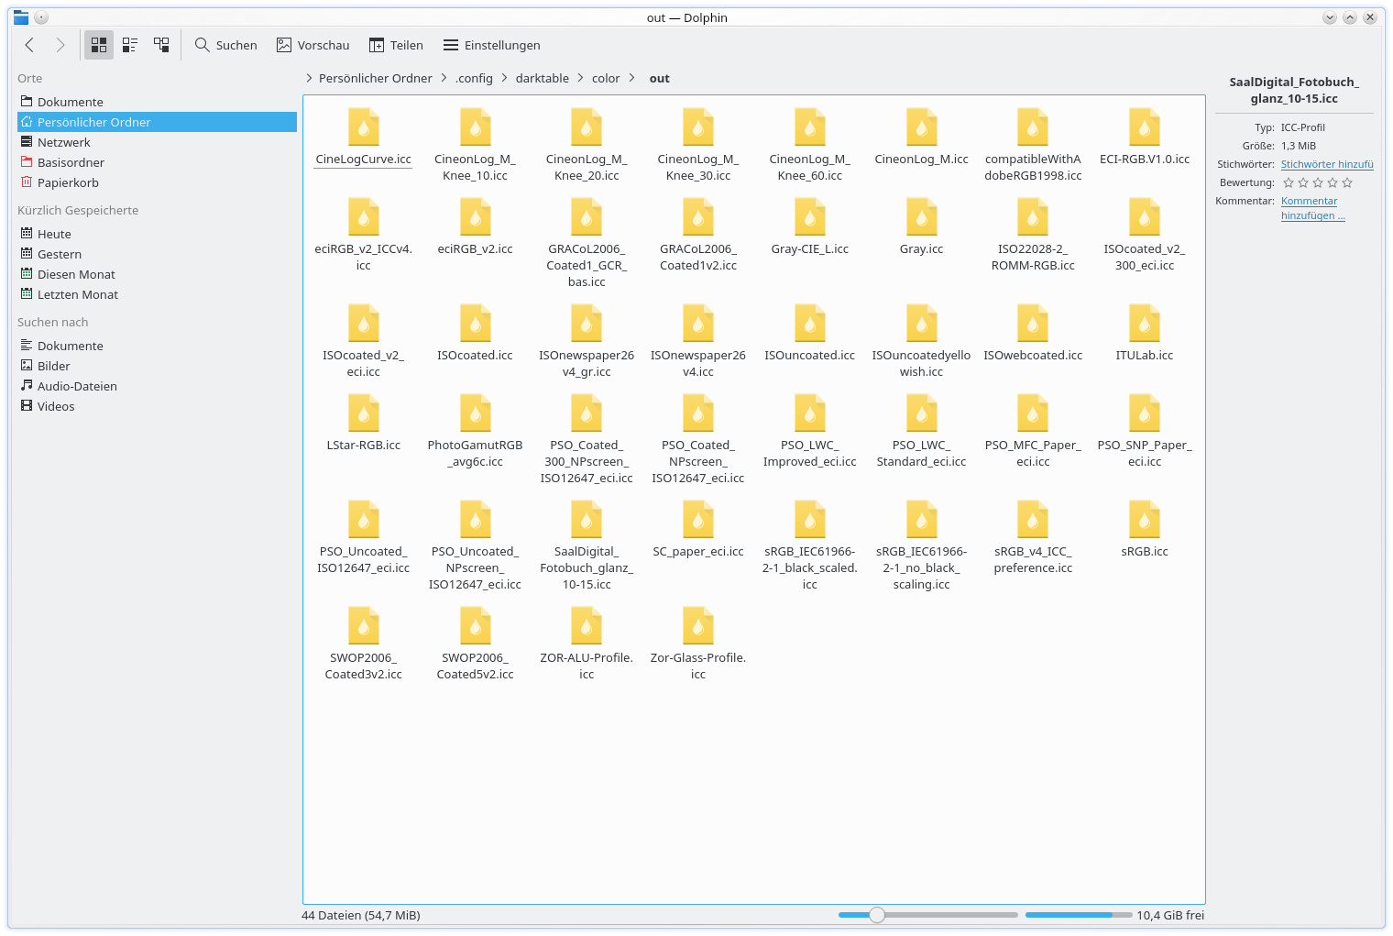Search for Bilder in sidebar
Screen dimensions: 1393x936
[157, 366]
